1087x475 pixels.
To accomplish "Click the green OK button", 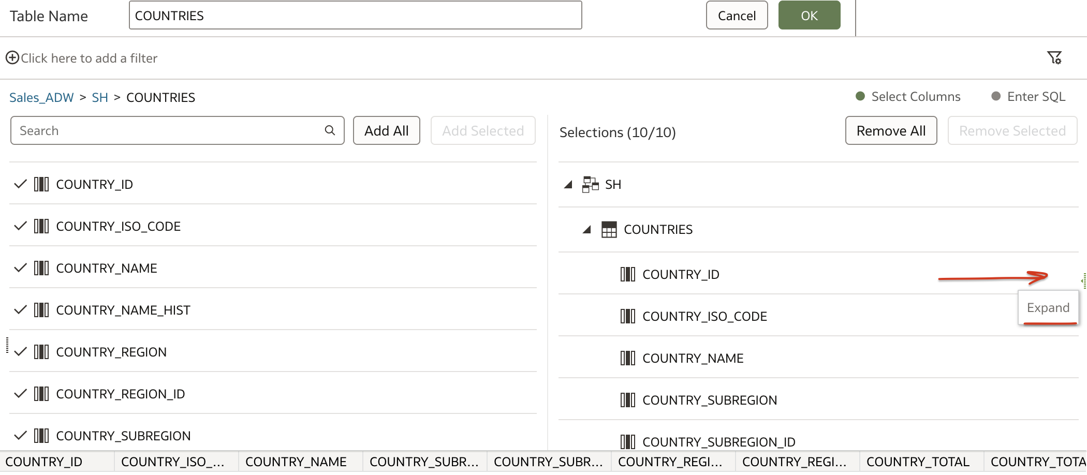I will click(x=809, y=16).
